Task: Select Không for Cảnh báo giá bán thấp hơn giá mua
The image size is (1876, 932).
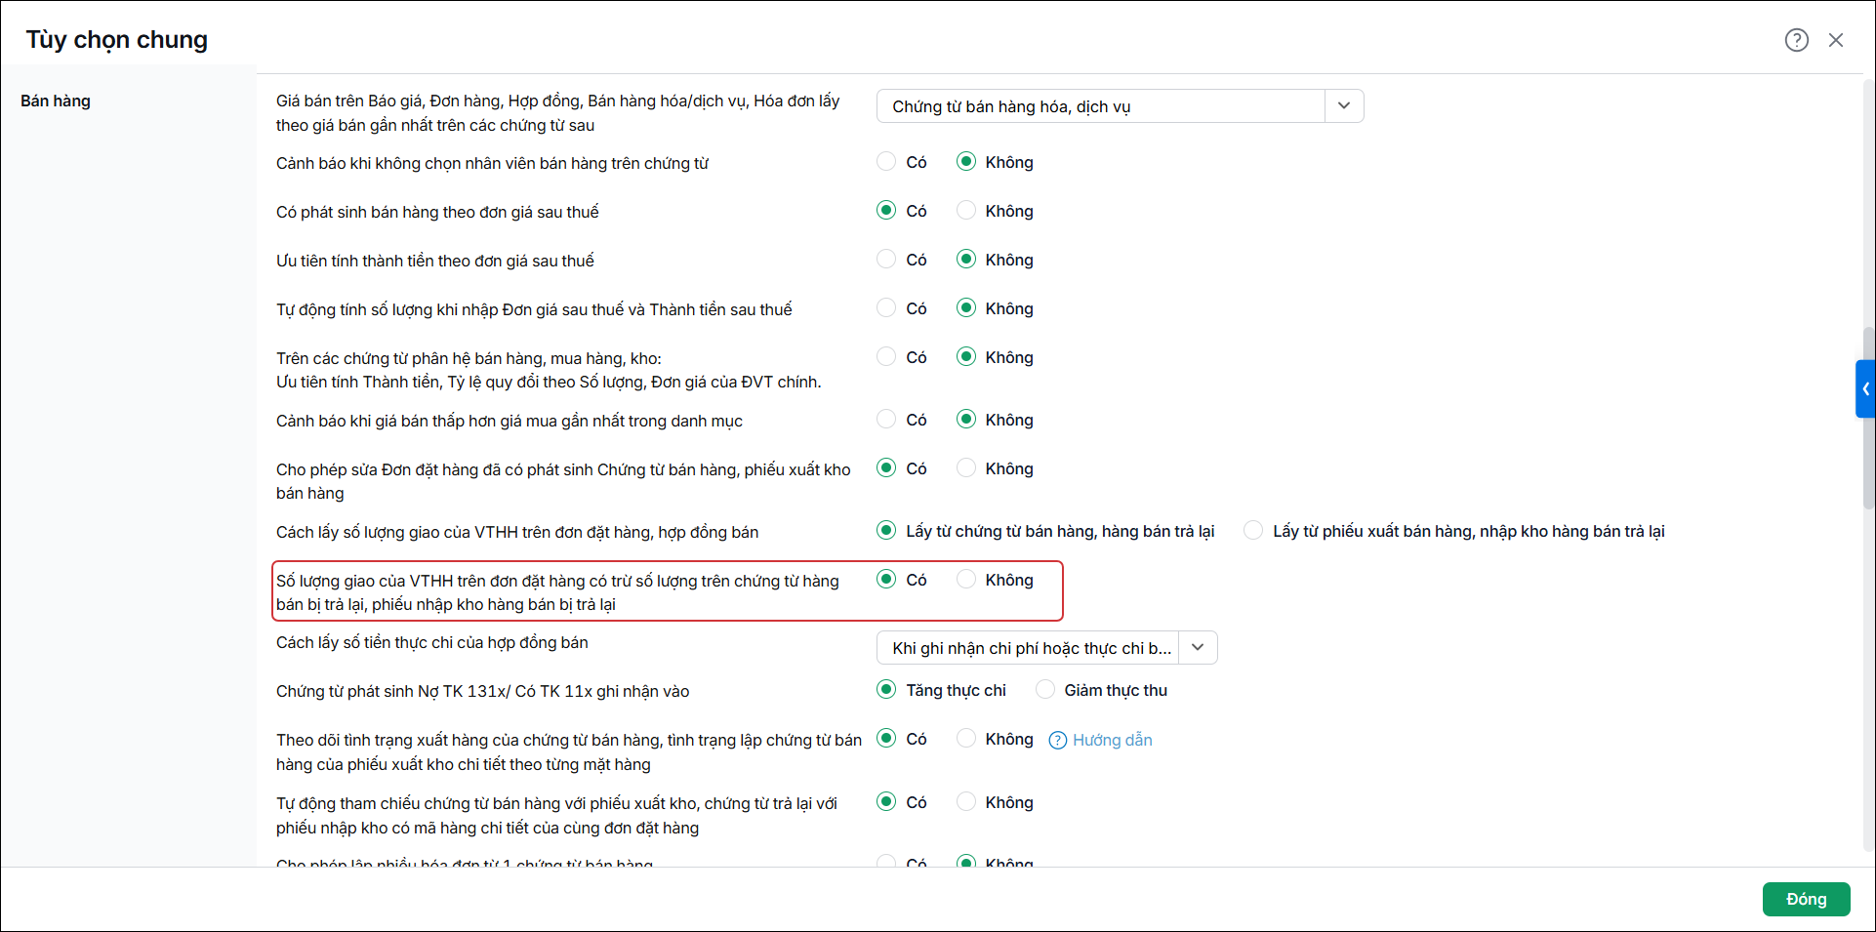Action: [x=966, y=420]
